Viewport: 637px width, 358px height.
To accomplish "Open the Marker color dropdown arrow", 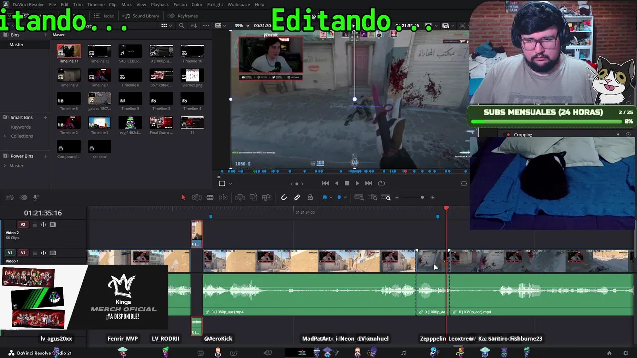I will pos(345,198).
